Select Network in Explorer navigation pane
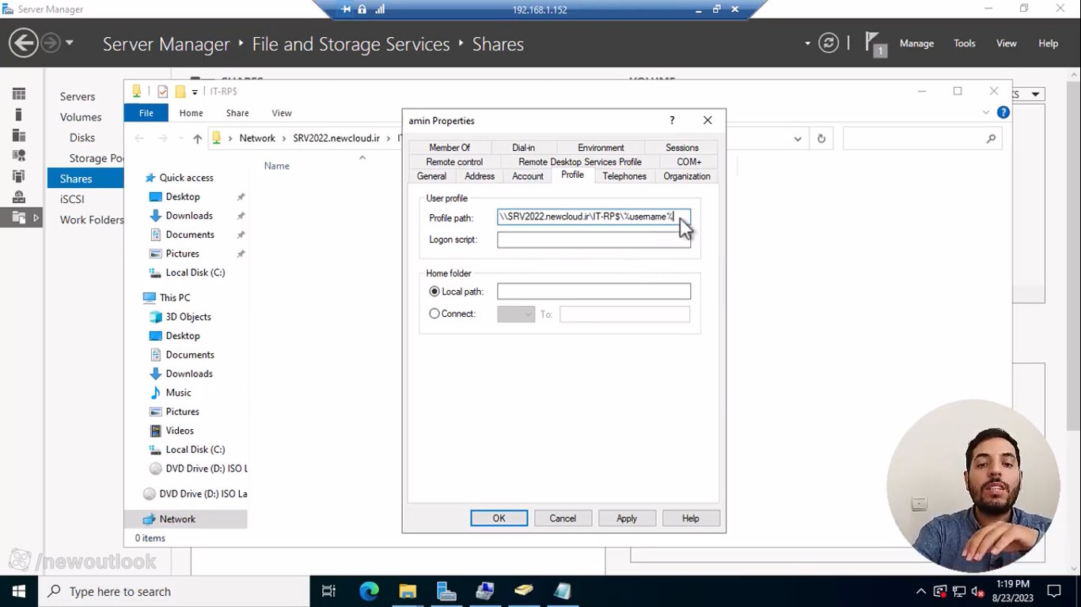Screen dimensions: 1081x607 (x=177, y=519)
